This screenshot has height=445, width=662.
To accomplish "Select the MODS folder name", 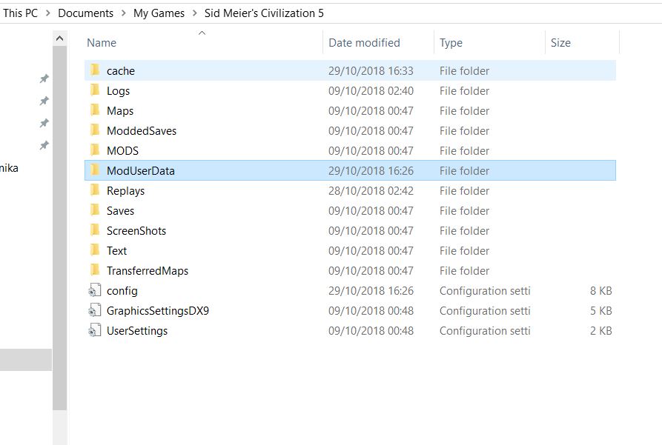I will point(122,150).
